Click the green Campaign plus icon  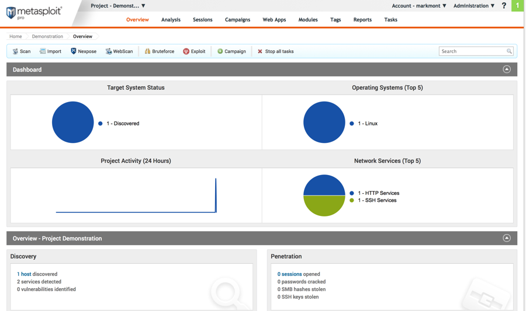[x=220, y=51]
